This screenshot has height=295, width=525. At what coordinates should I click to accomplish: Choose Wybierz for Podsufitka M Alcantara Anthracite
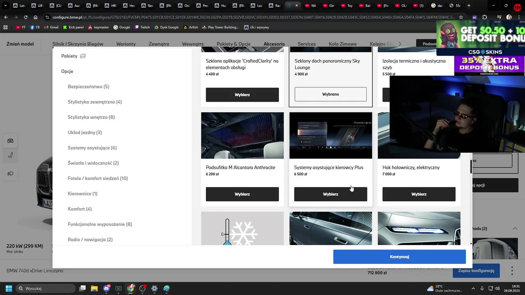pyautogui.click(x=242, y=194)
